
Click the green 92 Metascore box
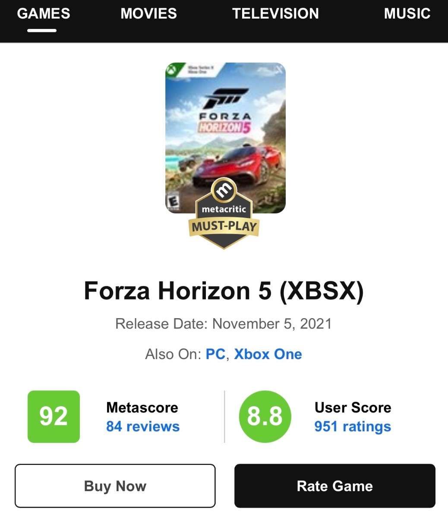[x=54, y=417]
